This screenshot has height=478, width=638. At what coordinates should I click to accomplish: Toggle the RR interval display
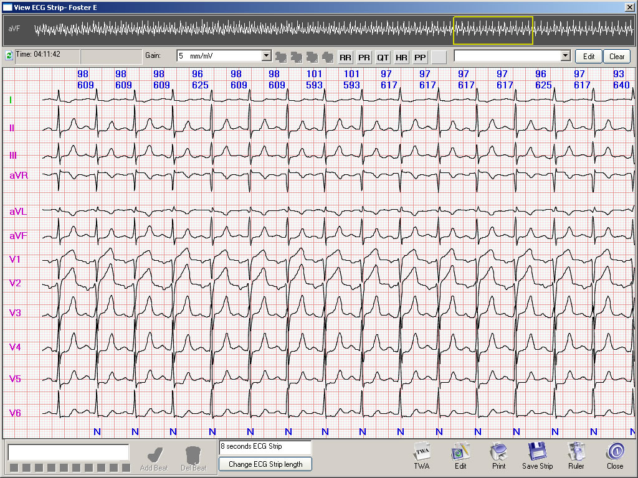(x=345, y=57)
